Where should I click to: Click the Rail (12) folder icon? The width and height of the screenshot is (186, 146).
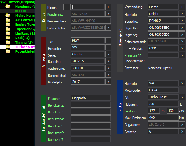click(8, 38)
